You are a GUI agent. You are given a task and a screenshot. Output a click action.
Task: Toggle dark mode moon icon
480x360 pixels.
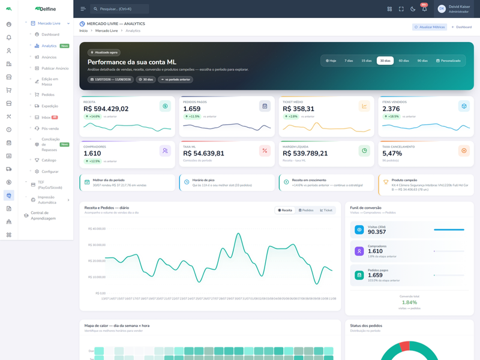click(x=413, y=9)
